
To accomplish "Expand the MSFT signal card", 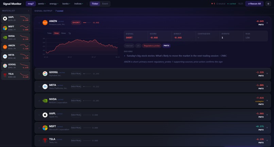I will point(267,128).
